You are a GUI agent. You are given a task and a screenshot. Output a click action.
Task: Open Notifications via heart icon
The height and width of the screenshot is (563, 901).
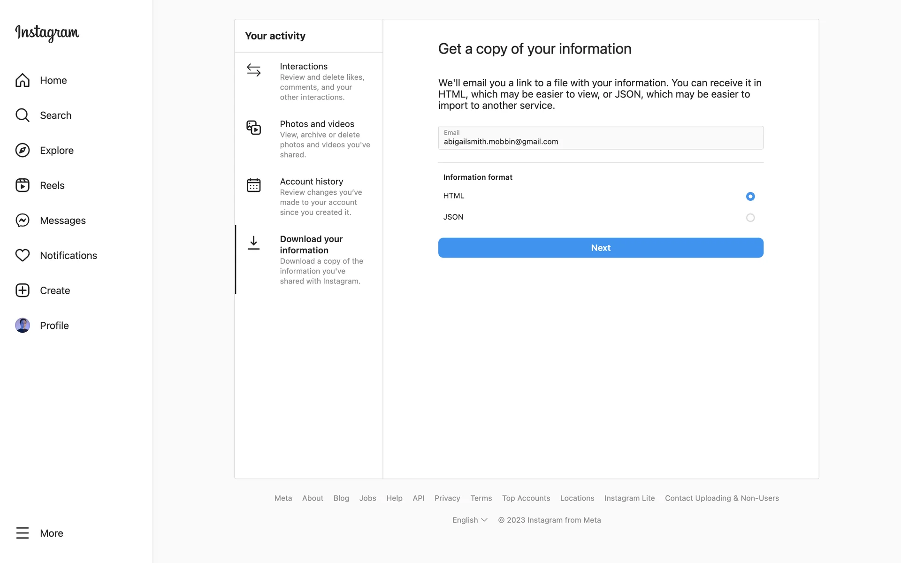(23, 255)
